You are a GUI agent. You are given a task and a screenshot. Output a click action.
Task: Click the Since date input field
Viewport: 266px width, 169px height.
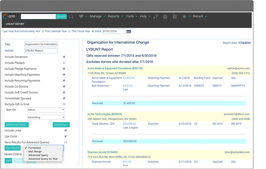[114, 31]
